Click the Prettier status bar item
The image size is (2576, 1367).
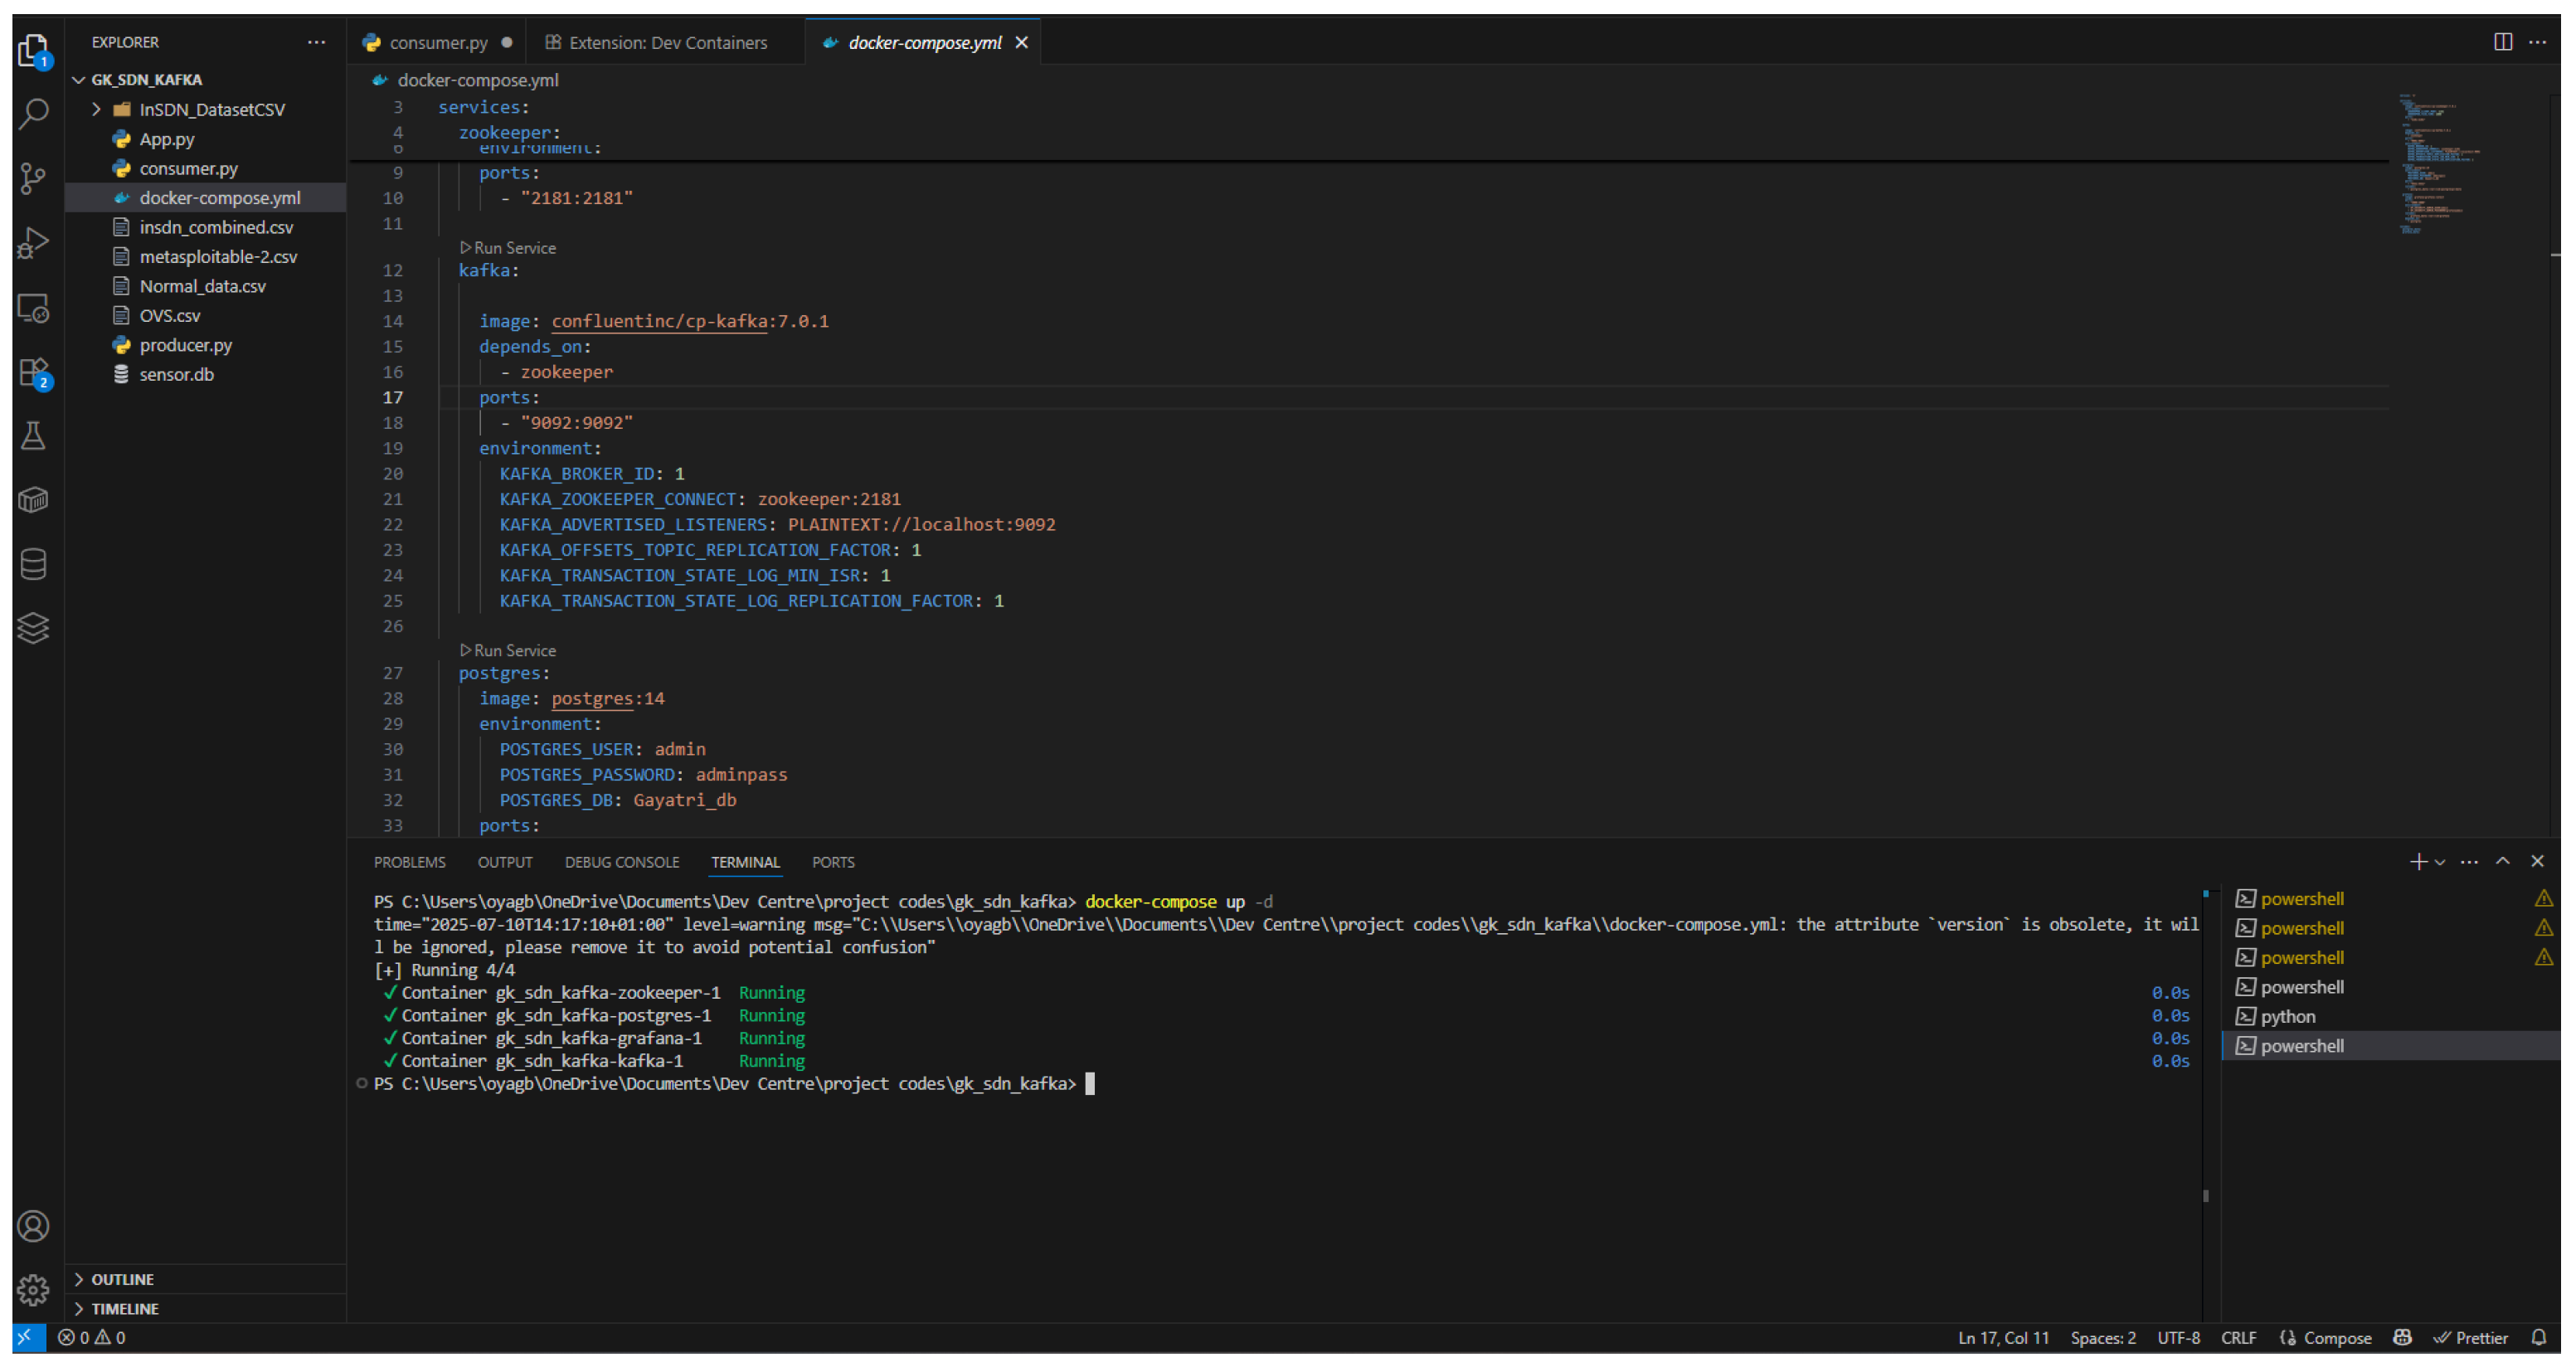2471,1338
